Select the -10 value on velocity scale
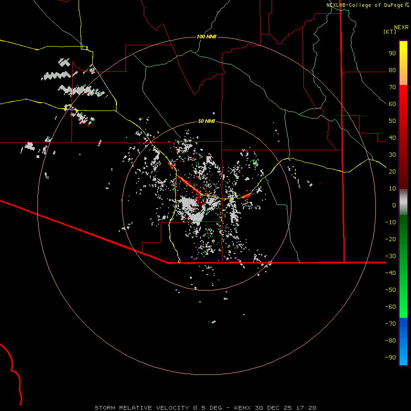Image resolution: width=411 pixels, height=411 pixels. pos(390,222)
